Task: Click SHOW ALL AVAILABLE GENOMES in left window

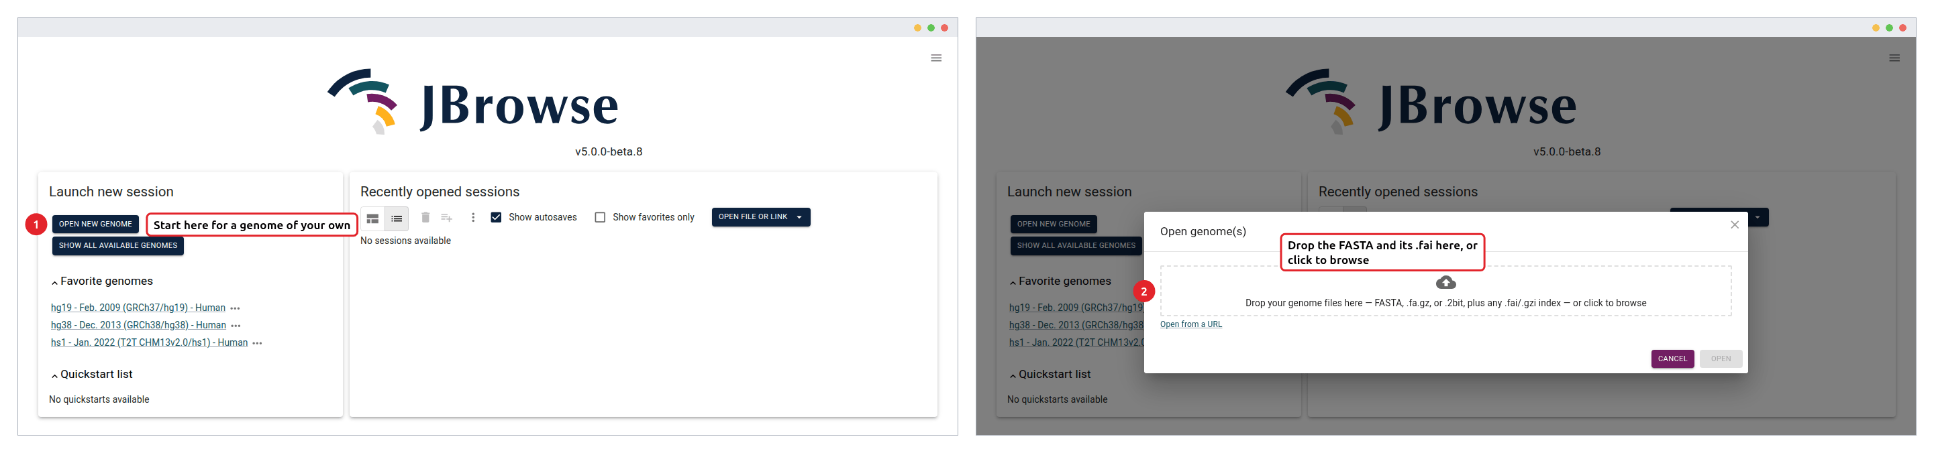Action: pyautogui.click(x=118, y=245)
